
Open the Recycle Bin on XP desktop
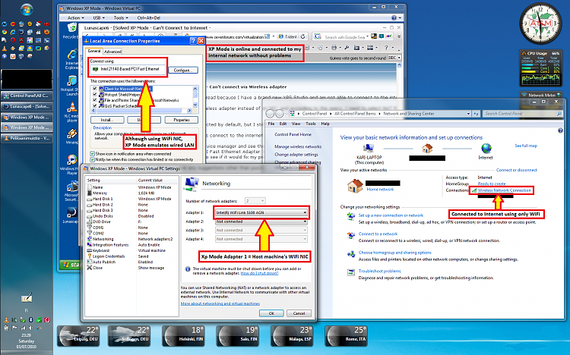click(72, 28)
